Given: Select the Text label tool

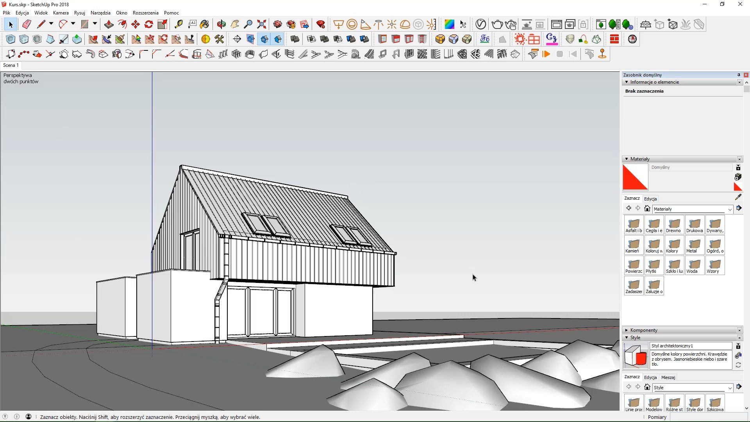Looking at the screenshot, I should [192, 25].
